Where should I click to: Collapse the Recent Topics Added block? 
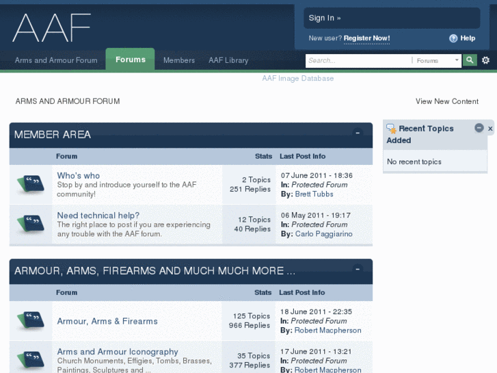[479, 128]
